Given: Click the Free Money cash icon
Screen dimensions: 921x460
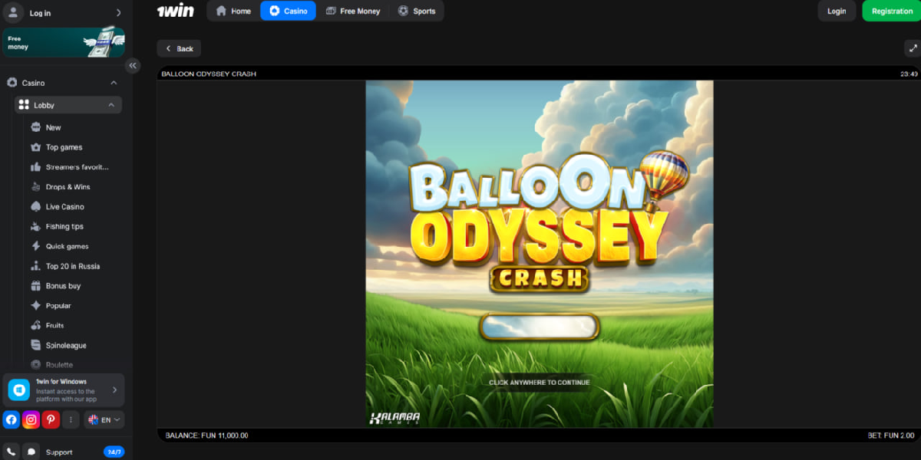Looking at the screenshot, I should (x=331, y=11).
